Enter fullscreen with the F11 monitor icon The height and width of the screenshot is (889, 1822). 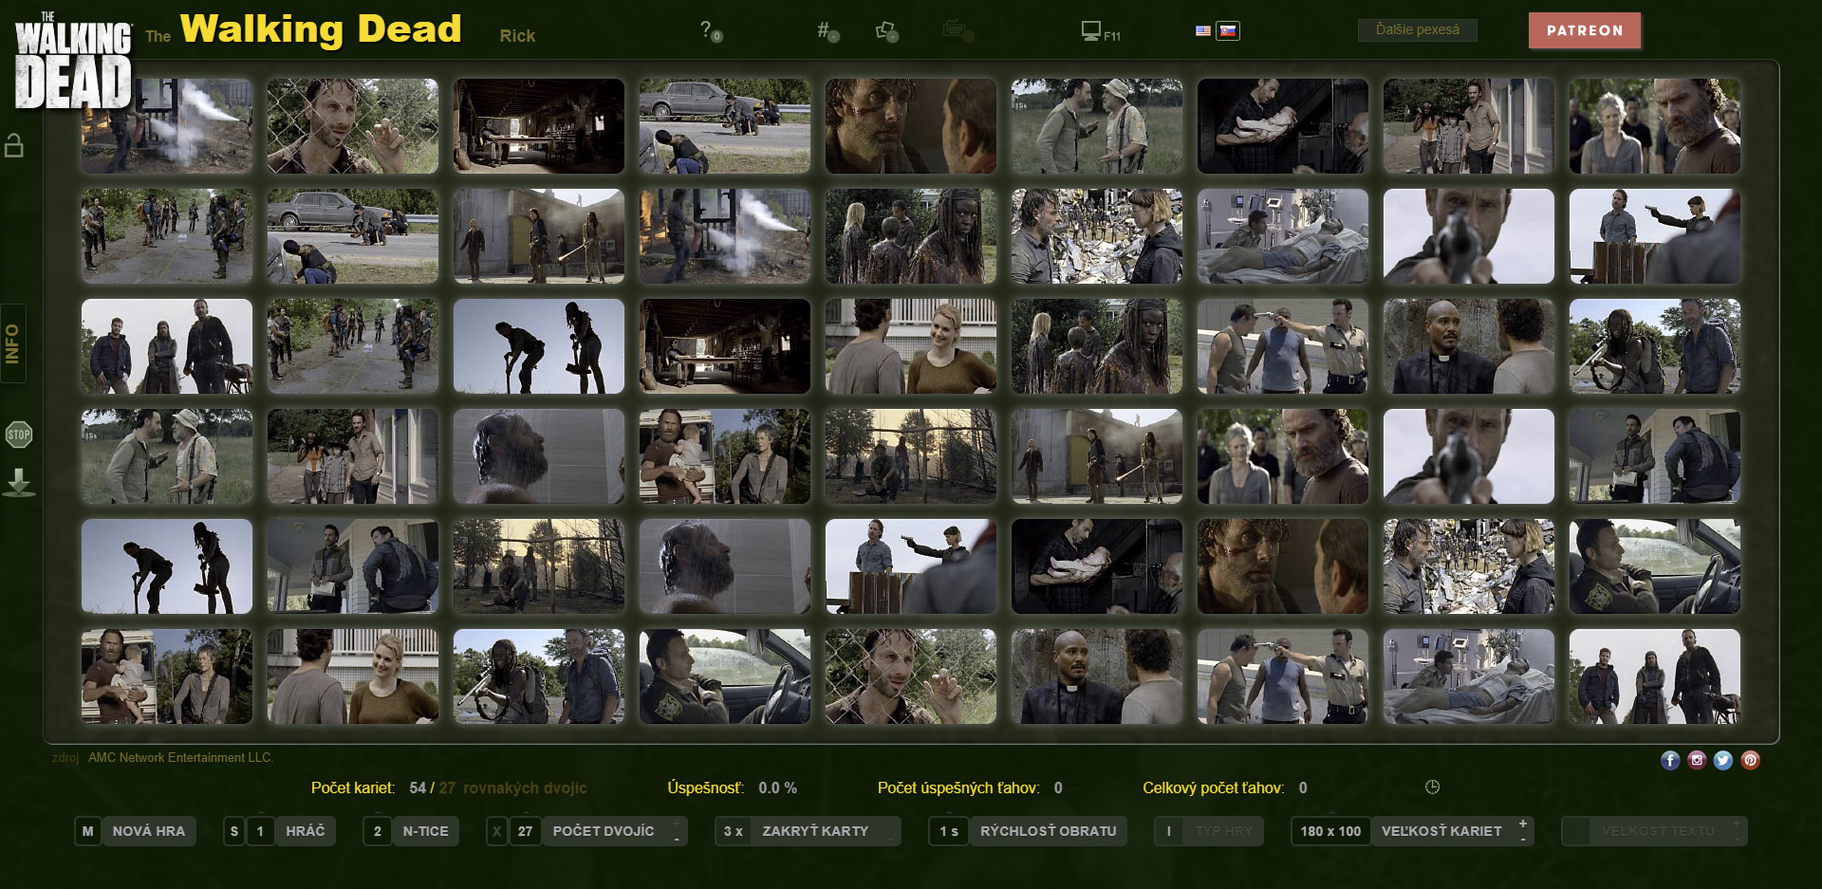coord(1101,31)
